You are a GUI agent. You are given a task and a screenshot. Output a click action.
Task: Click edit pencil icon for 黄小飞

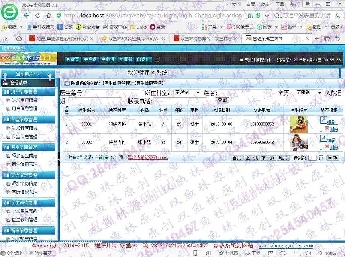pyautogui.click(x=323, y=120)
